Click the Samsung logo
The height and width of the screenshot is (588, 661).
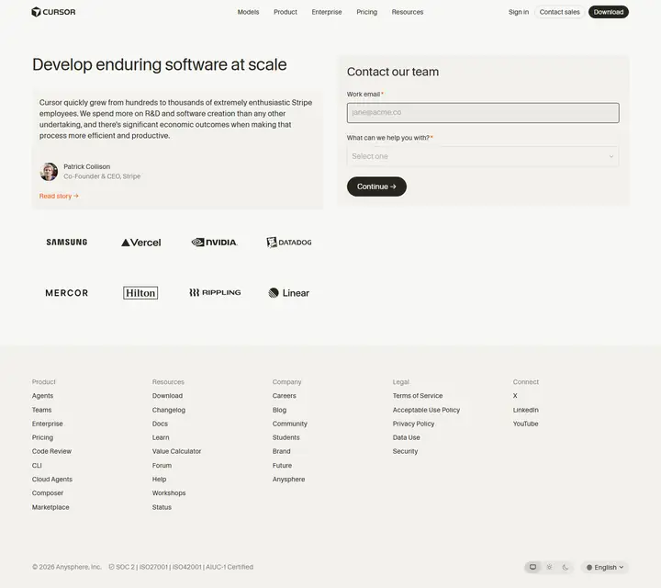pos(67,243)
